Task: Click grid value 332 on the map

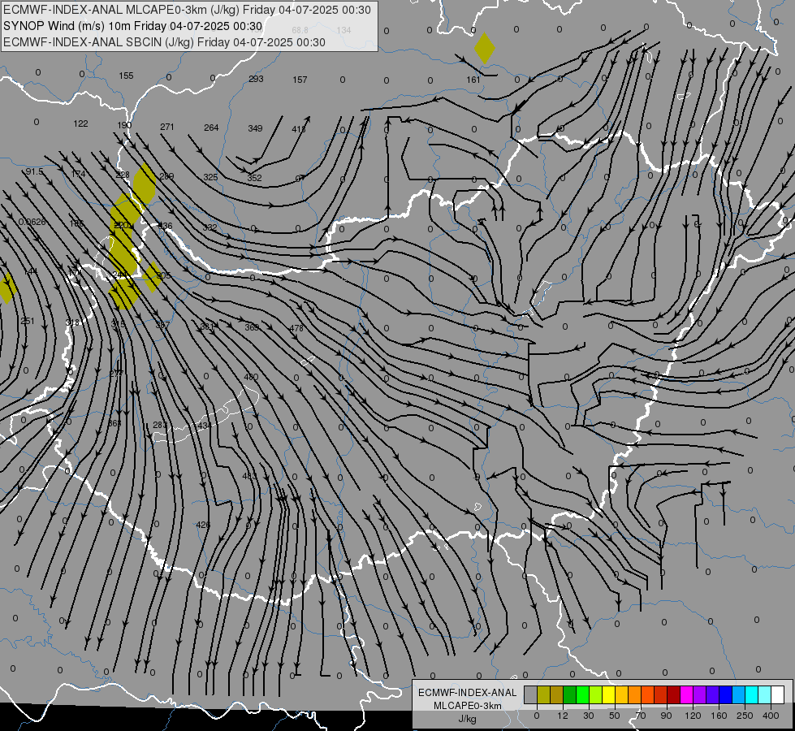Action: pos(210,227)
